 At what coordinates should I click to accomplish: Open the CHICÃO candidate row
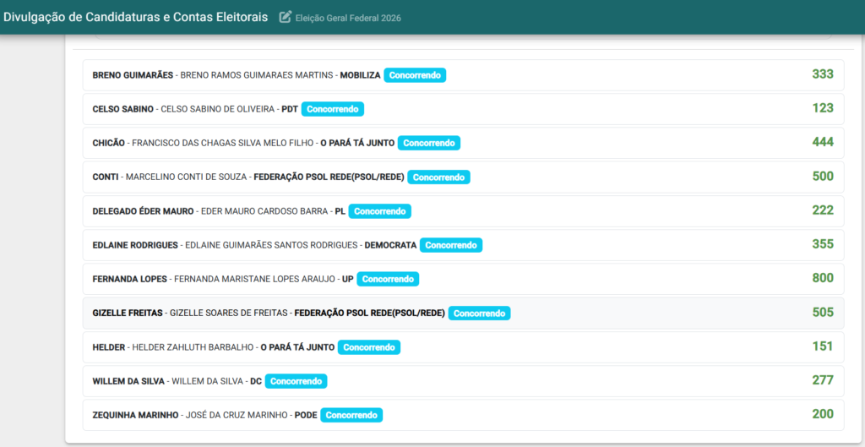pos(464,143)
